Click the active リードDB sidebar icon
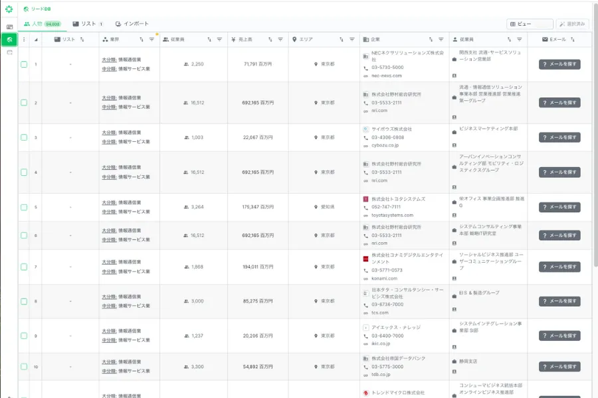The image size is (598, 398). click(x=9, y=40)
